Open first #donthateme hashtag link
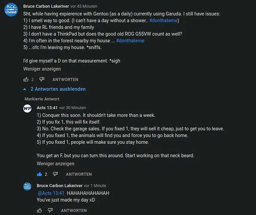 pos(163,21)
